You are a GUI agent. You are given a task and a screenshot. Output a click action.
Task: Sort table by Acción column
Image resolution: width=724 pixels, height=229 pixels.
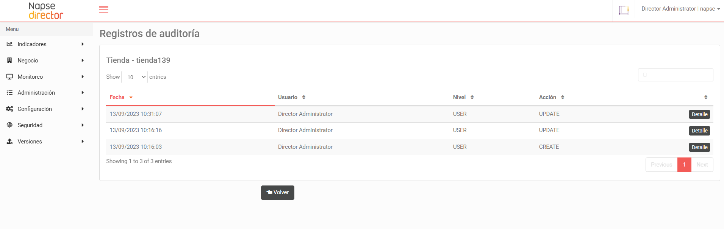[552, 97]
